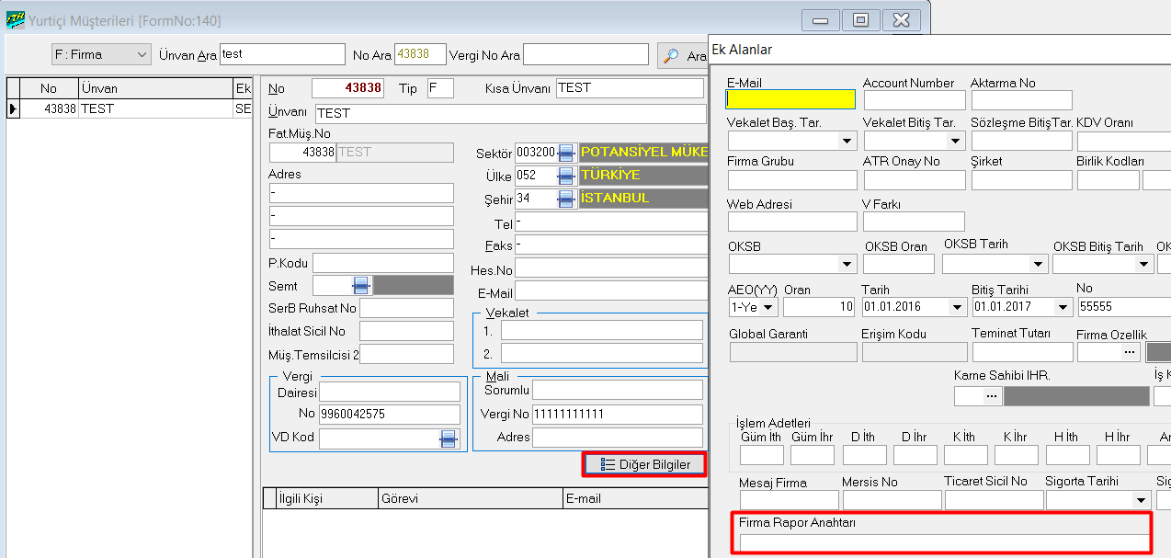Image resolution: width=1171 pixels, height=558 pixels.
Task: Click the Vergi No field 9960042575
Action: [390, 415]
